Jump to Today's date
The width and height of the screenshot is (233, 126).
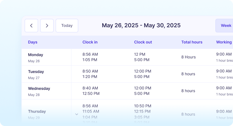67,26
